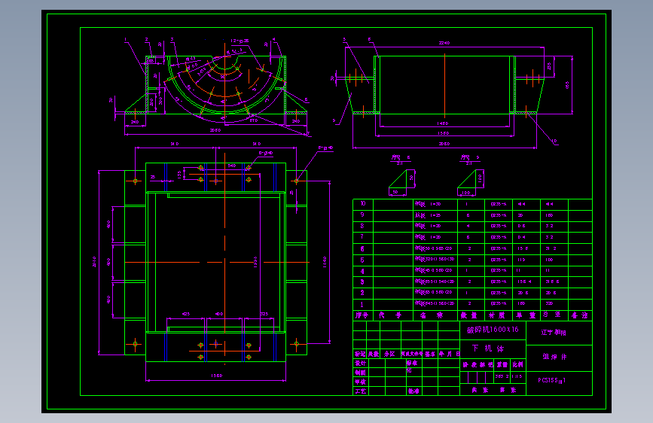Screen dimensions: 653x423
Task: Click the detail triangle with 100 dimensions
Action: 471,181
